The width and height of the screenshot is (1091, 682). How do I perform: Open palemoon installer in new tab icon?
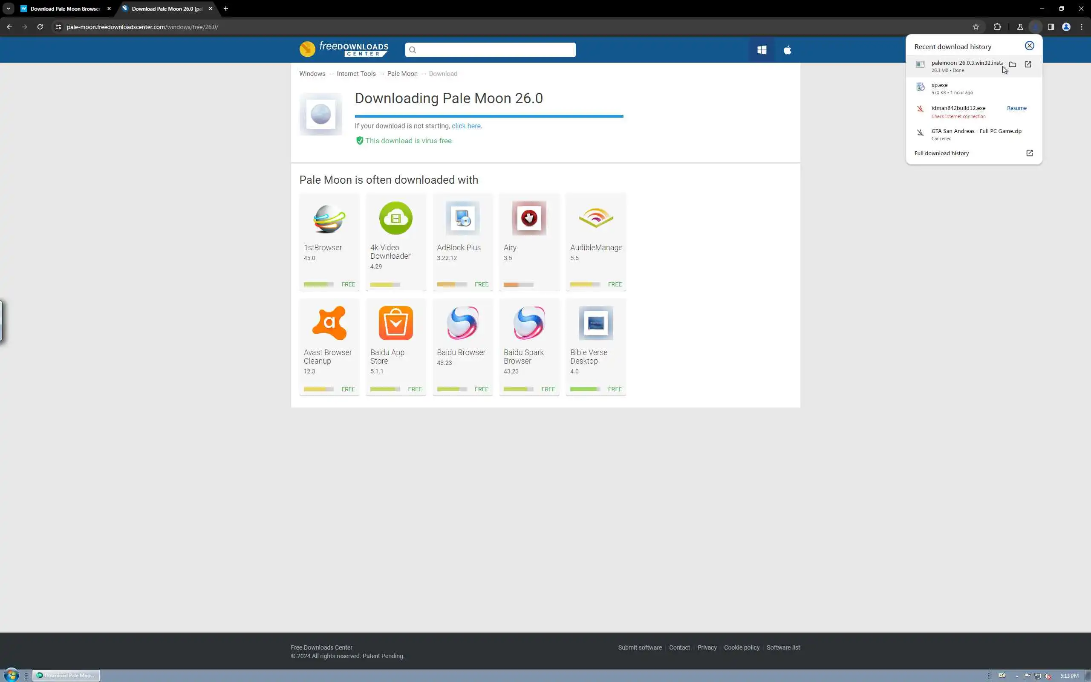tap(1028, 64)
